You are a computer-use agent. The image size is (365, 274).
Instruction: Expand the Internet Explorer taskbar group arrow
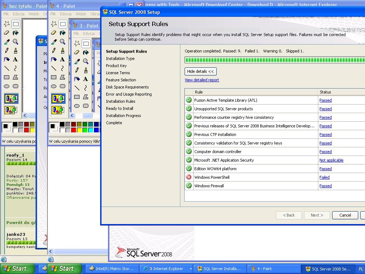coord(191,269)
